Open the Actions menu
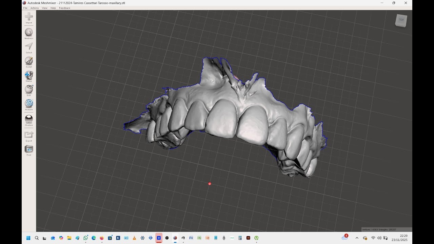Image resolution: width=434 pixels, height=244 pixels. (35, 8)
